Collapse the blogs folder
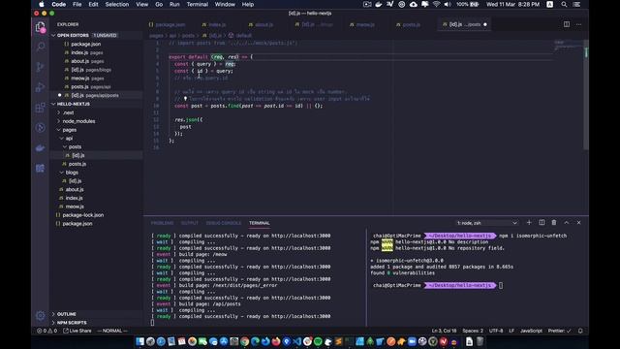 click(x=62, y=173)
